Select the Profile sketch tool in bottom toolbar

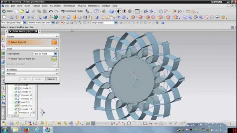click(113, 123)
